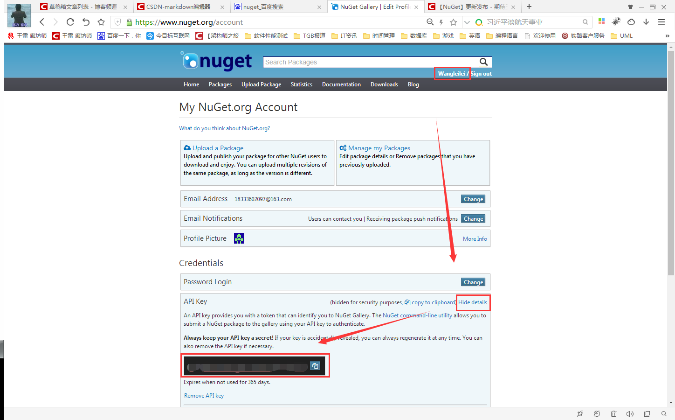Expand more bookmarks chevron
This screenshot has height=420, width=675.
click(667, 36)
